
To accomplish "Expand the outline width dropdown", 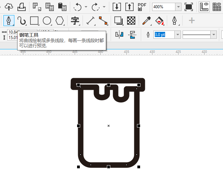I will (178, 35).
